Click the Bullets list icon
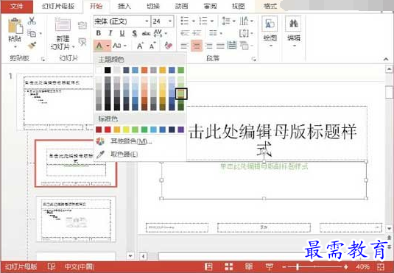The image size is (394, 273). click(185, 21)
